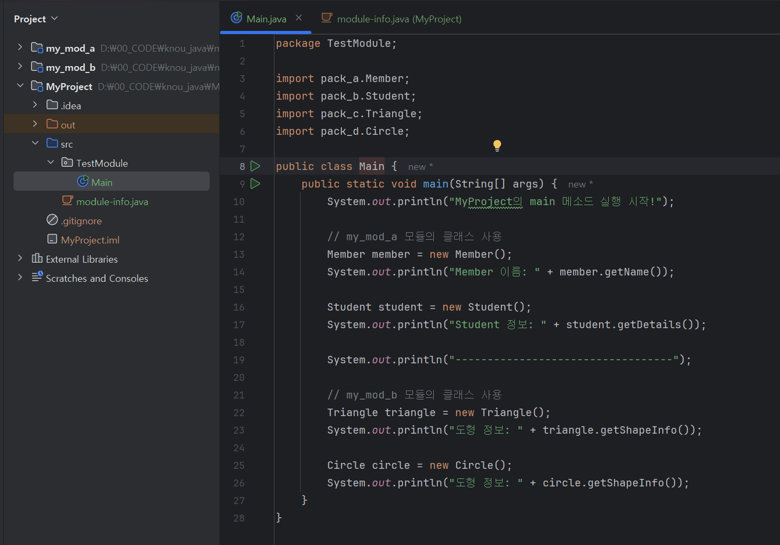
Task: Select the TestModule package in the tree
Action: click(101, 163)
